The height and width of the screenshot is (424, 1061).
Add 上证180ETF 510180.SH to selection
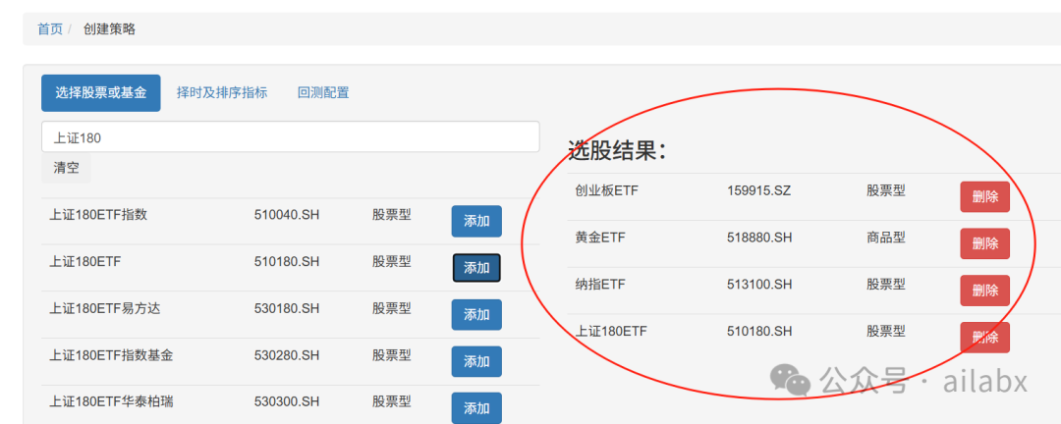pyautogui.click(x=476, y=268)
